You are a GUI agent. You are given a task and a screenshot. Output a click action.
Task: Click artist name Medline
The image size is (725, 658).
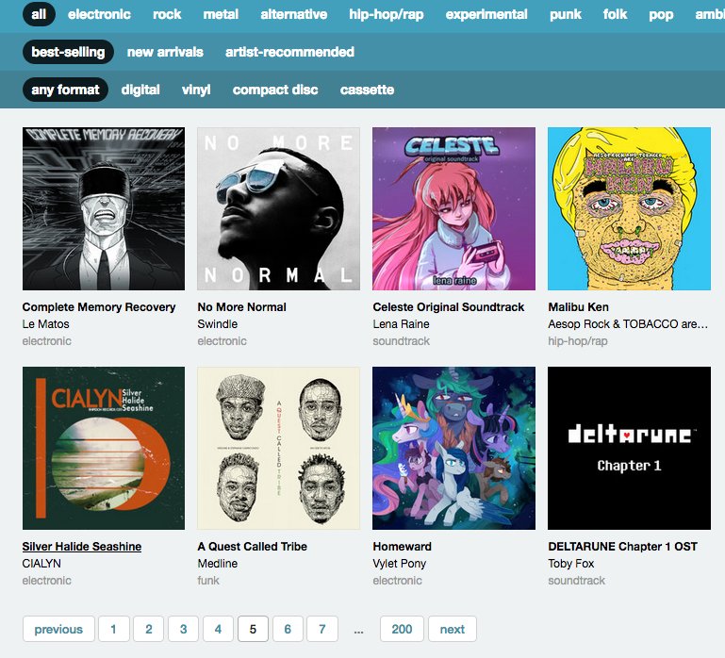click(x=218, y=564)
